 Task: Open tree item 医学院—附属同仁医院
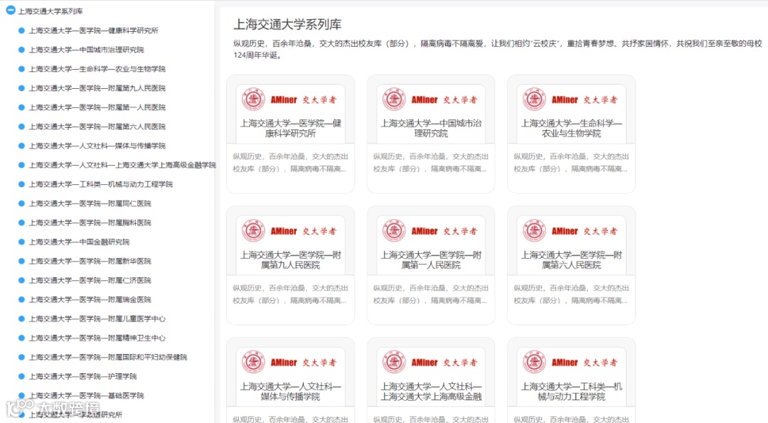(x=90, y=203)
